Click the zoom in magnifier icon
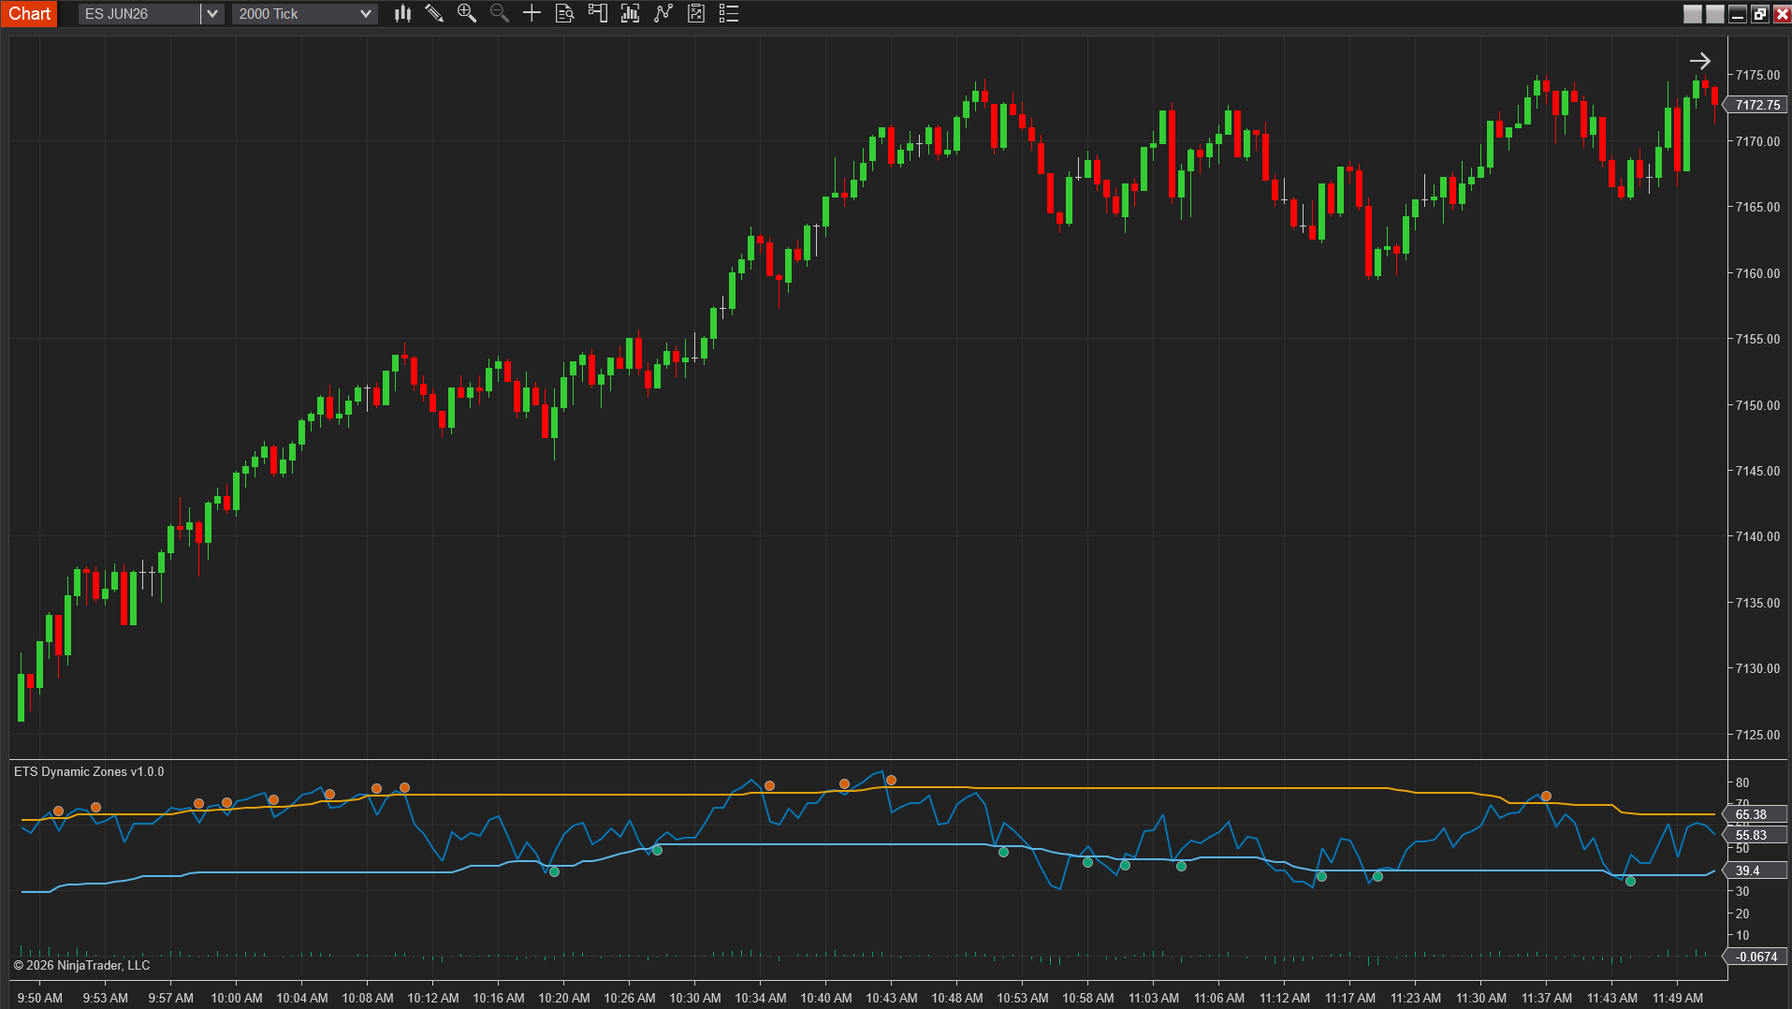The height and width of the screenshot is (1009, 1792). tap(466, 13)
